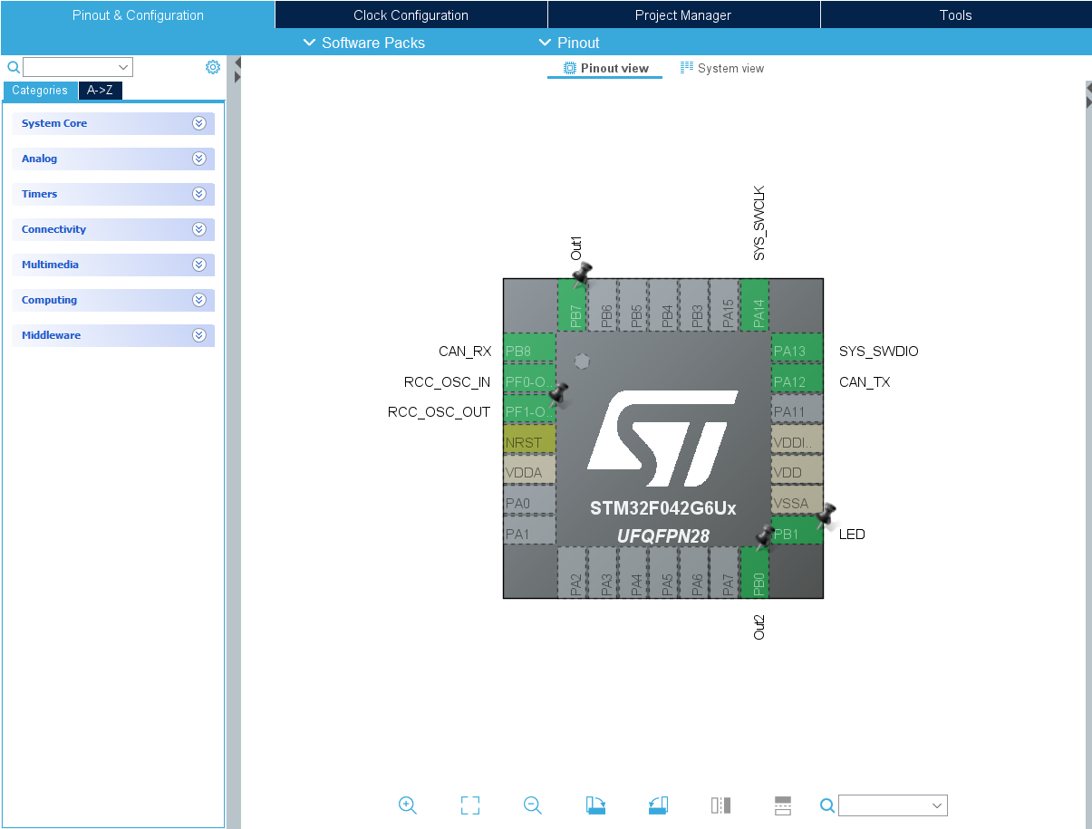This screenshot has width=1092, height=829.
Task: Rotate the chip view clockwise
Action: pyautogui.click(x=595, y=805)
